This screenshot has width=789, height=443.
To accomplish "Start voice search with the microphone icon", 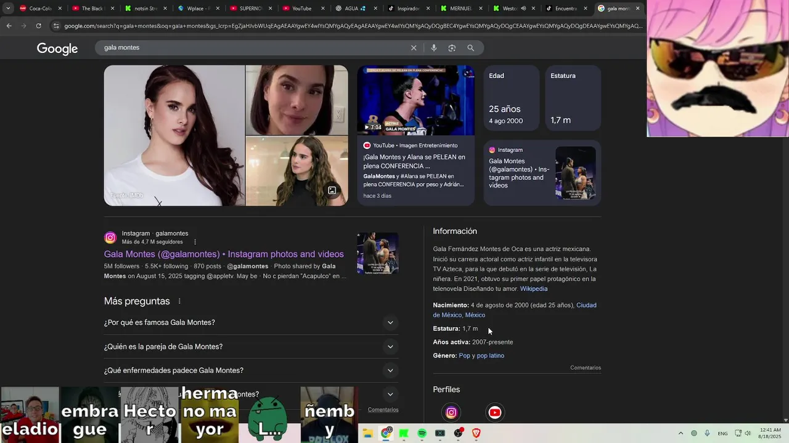I will (x=434, y=48).
